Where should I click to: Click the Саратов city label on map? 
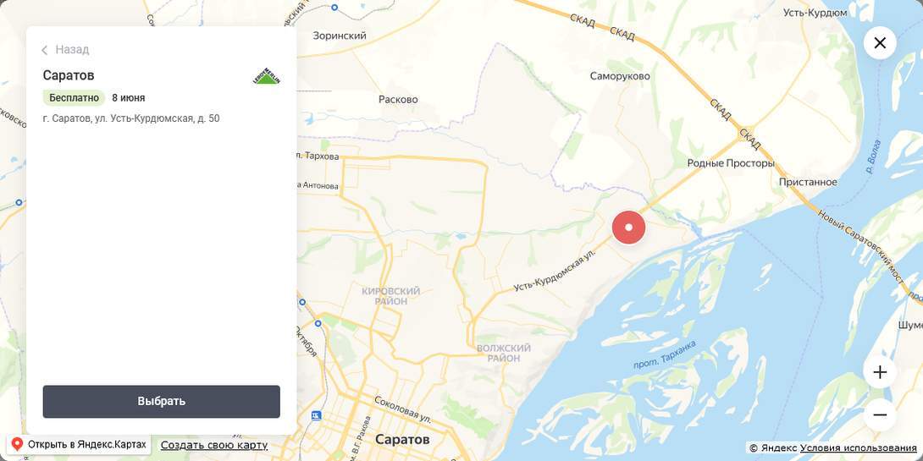(x=402, y=440)
